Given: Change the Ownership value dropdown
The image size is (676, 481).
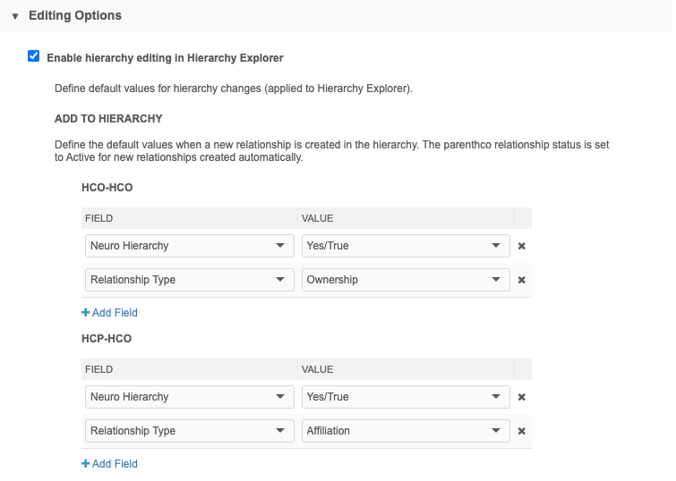Looking at the screenshot, I should (x=405, y=280).
